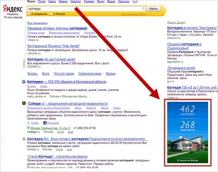The width and height of the screenshot is (218, 172).
Task: Click the map pin icon near Газетный пер
Action: [x=28, y=128]
